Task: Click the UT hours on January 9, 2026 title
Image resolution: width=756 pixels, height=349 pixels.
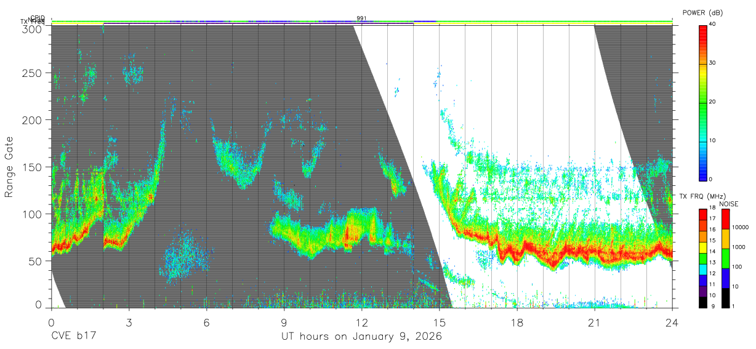Action: [361, 337]
